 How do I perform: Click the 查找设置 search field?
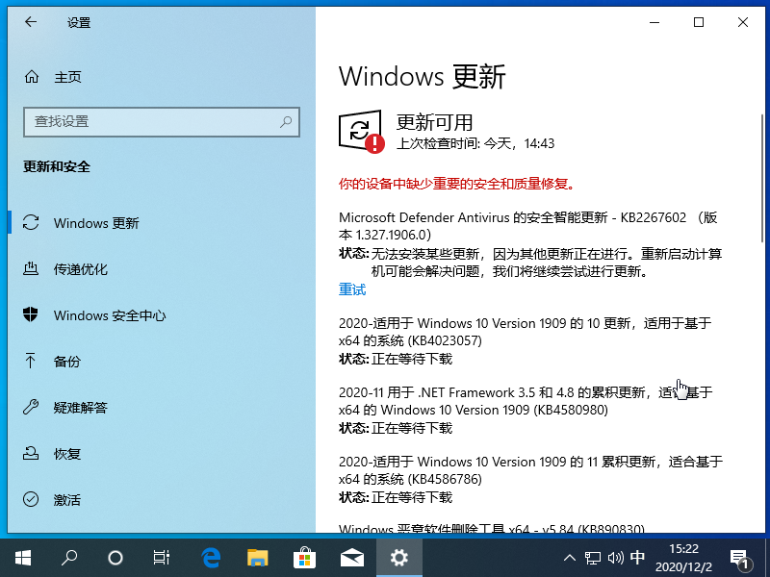[162, 122]
